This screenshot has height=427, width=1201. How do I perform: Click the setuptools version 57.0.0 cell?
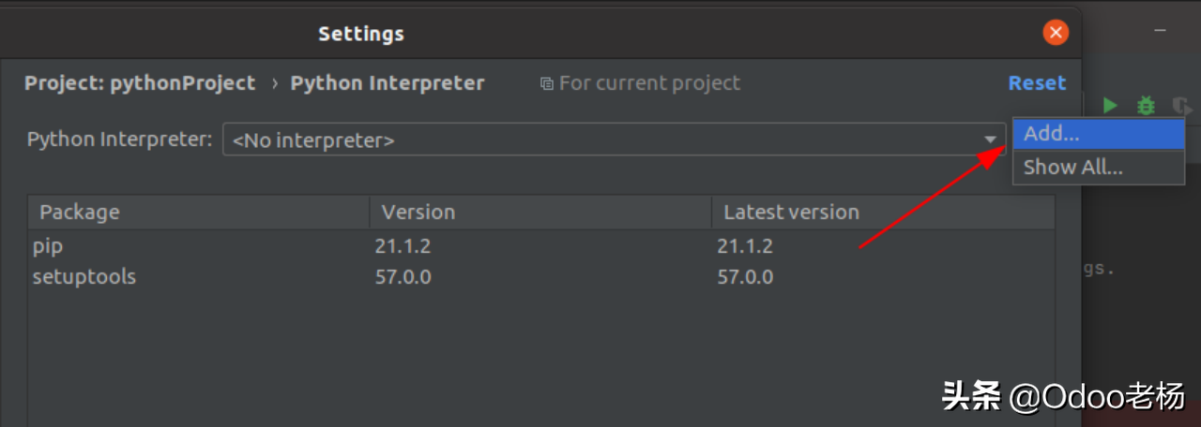pyautogui.click(x=403, y=277)
